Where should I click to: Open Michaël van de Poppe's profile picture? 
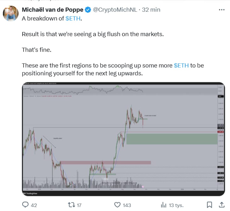[x=10, y=14]
